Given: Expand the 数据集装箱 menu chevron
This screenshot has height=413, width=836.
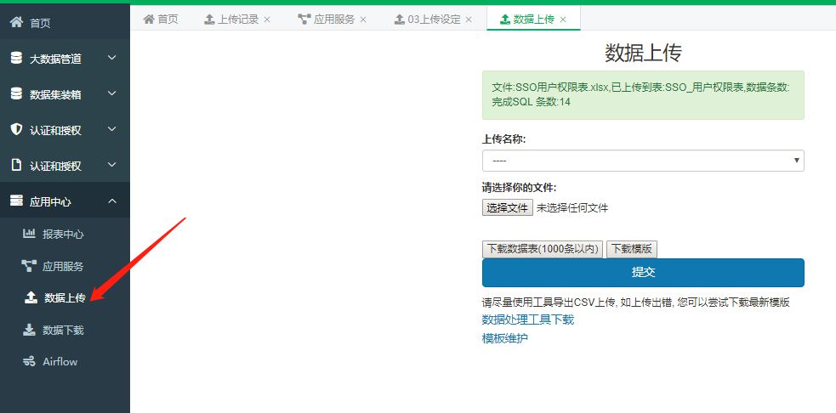Looking at the screenshot, I should point(112,93).
